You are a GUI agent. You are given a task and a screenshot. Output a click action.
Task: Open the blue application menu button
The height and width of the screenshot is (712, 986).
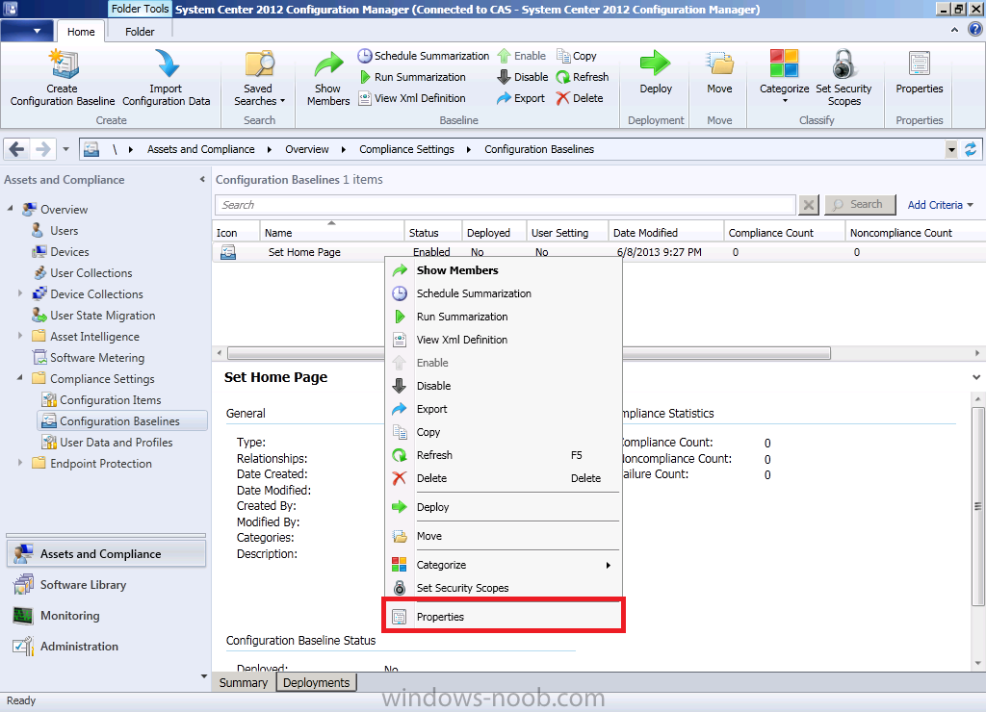click(27, 31)
